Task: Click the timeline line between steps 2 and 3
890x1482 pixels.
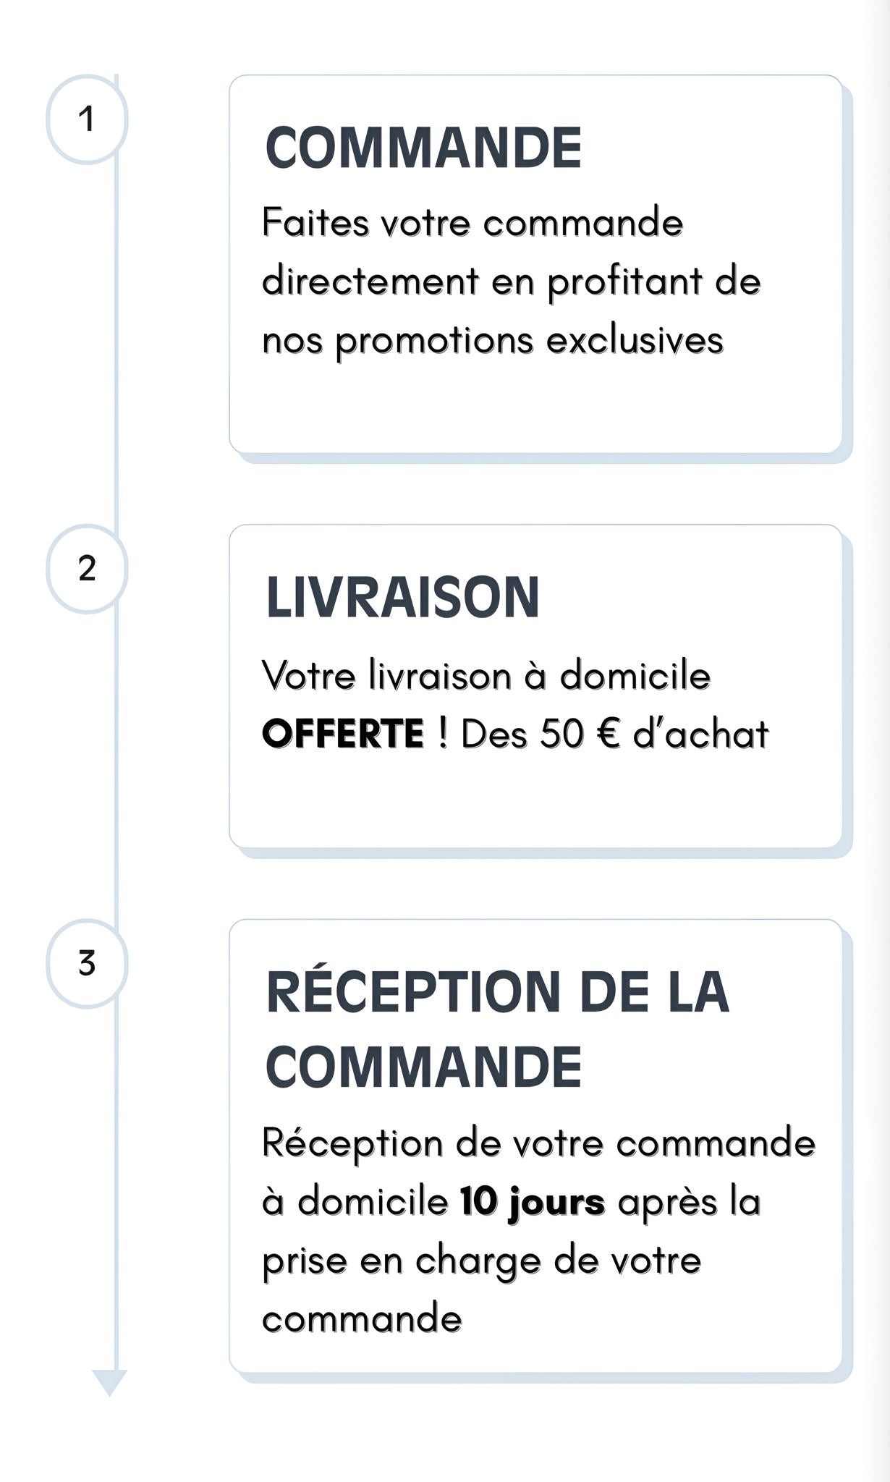Action: pyautogui.click(x=116, y=767)
